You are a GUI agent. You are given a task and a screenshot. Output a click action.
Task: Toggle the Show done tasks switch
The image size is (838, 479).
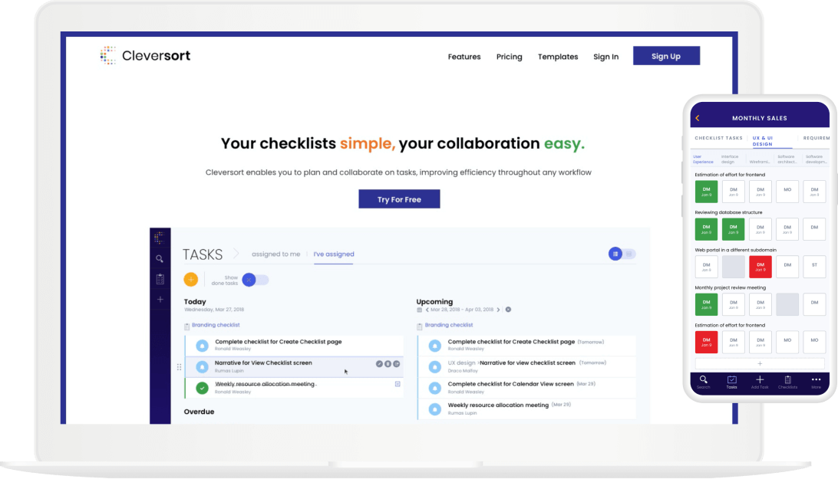point(255,280)
